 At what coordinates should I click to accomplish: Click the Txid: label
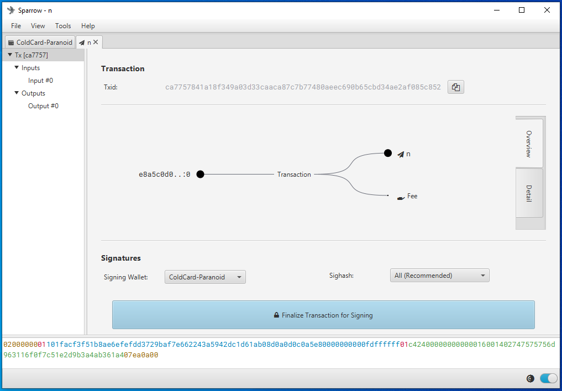[x=111, y=87]
